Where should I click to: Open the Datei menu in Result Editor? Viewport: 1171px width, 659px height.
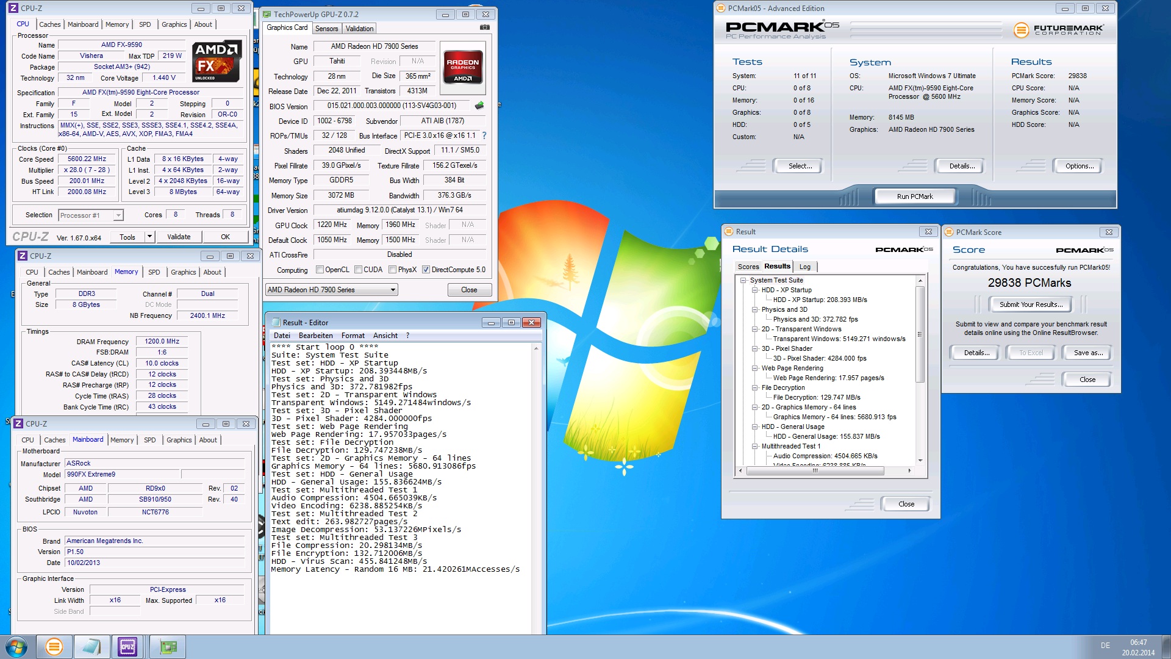click(282, 336)
